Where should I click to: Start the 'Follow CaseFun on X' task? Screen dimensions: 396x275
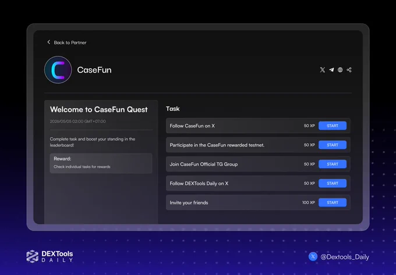tap(333, 126)
